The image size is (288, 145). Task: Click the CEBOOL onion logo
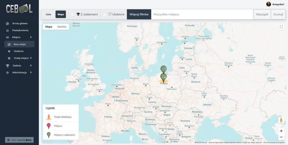tap(19, 9)
